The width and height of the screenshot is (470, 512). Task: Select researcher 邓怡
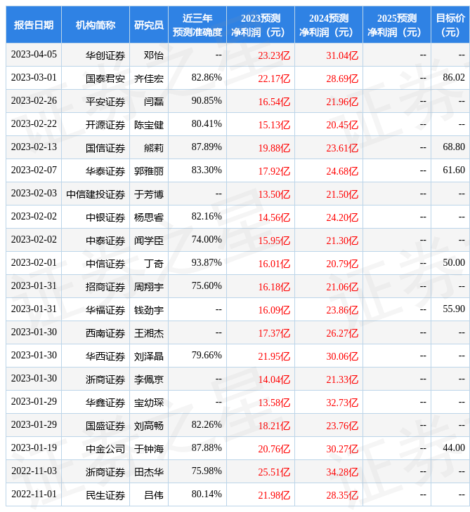[154, 55]
